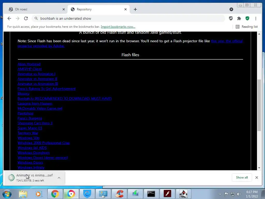This screenshot has height=199, width=265.
Task: Open the Java Duke taskbar icon
Action: pyautogui.click(x=183, y=194)
